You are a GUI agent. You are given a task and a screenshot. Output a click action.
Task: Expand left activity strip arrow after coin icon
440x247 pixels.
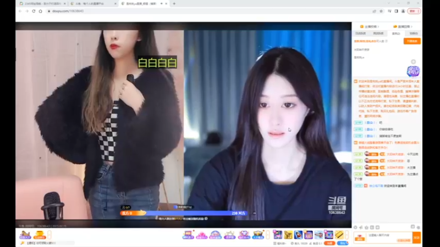(50, 235)
